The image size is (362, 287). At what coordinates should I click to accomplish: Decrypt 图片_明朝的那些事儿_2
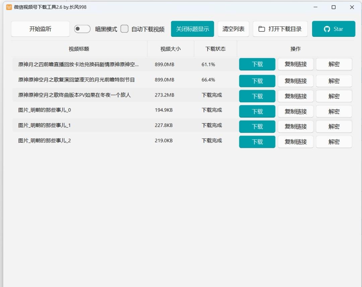[334, 142]
